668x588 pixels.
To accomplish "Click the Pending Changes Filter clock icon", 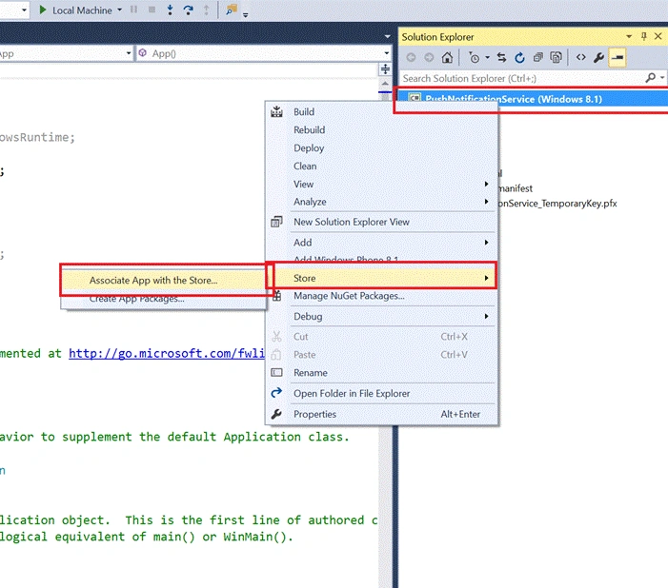I will (474, 57).
